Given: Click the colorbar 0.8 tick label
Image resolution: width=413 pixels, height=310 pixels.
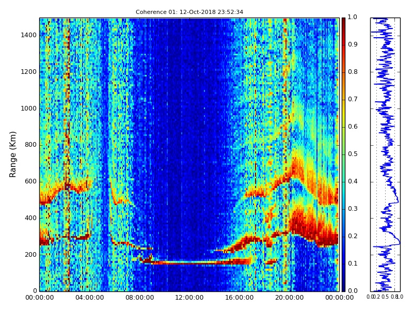Looking at the screenshot, I should point(353,72).
